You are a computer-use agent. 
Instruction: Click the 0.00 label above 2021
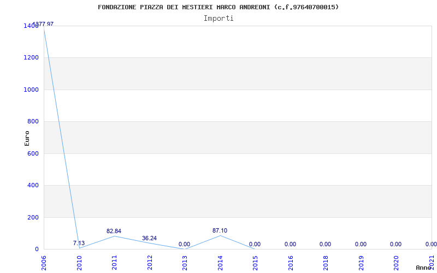(x=431, y=244)
